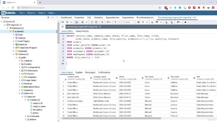Click the grid icon left of Find
The width and height of the screenshot is (217, 122).
(77, 22)
